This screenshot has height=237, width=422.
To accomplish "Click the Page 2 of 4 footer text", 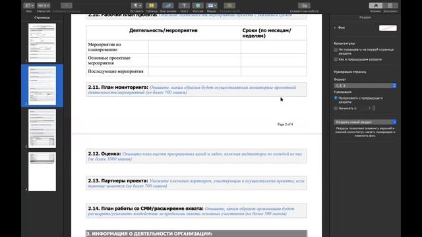I will (x=285, y=124).
